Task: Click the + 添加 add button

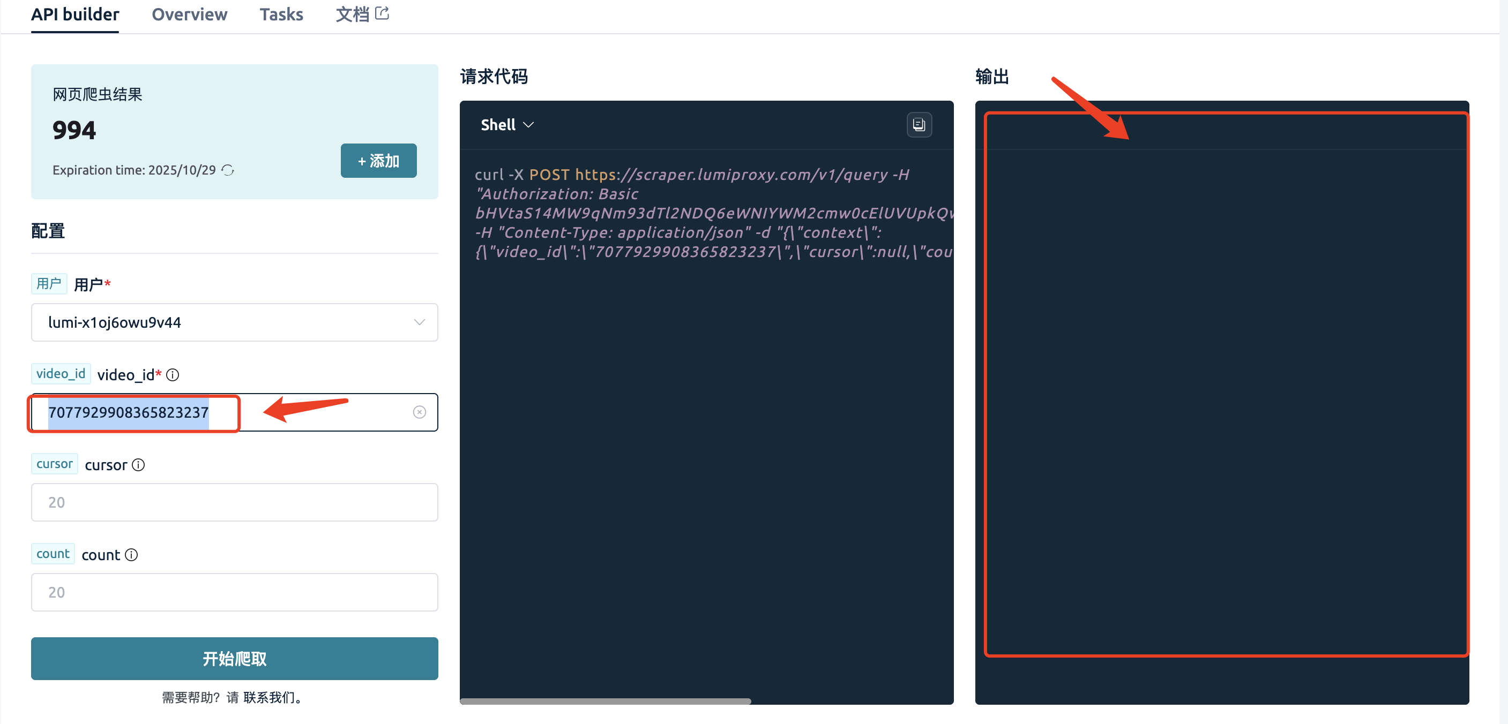Action: [378, 161]
